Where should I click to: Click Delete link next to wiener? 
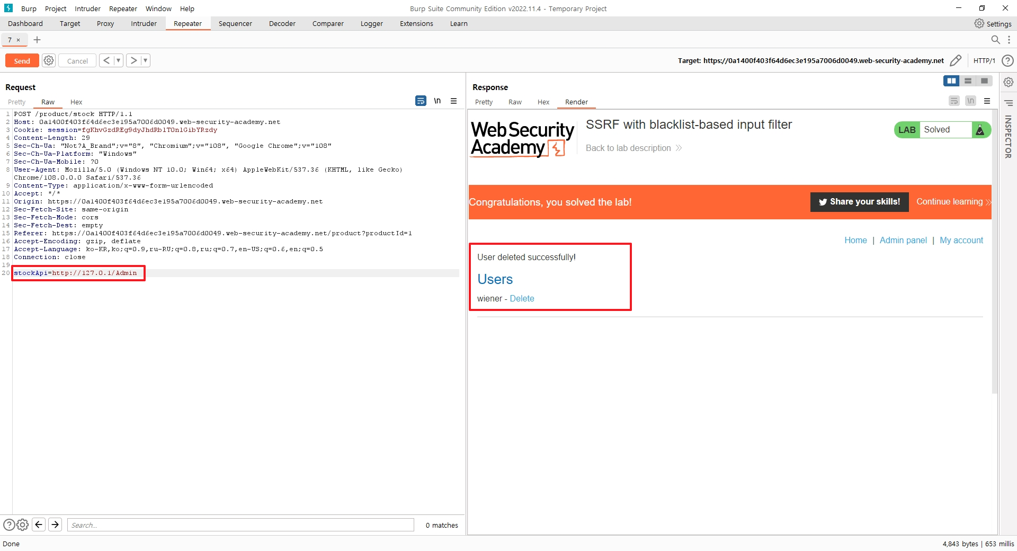coord(522,298)
